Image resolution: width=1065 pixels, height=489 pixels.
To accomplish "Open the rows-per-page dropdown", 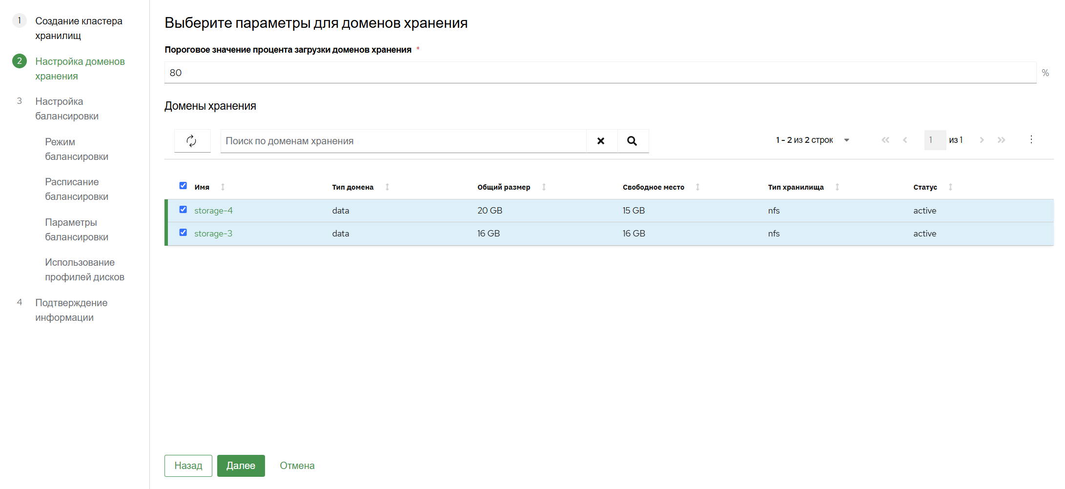I will (x=847, y=140).
